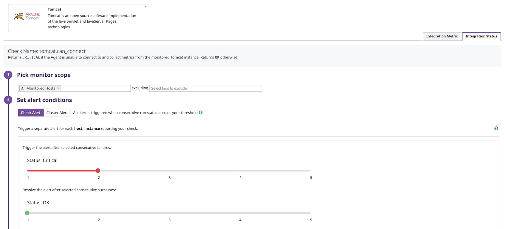Image resolution: width=505 pixels, height=229 pixels.
Task: Set OK status slider to 3
Action: 169,213
